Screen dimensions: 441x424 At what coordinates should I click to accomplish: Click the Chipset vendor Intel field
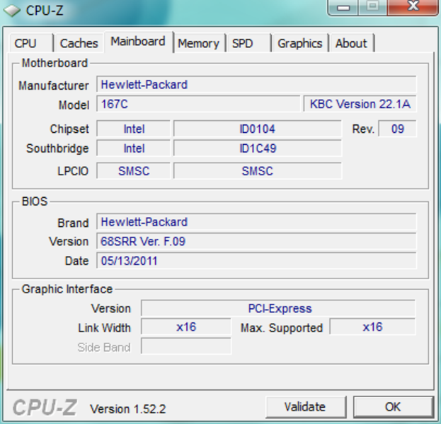(134, 129)
